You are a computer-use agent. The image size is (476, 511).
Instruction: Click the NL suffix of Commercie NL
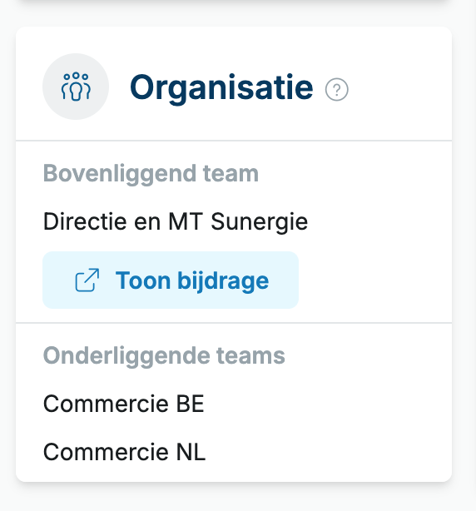pos(191,452)
